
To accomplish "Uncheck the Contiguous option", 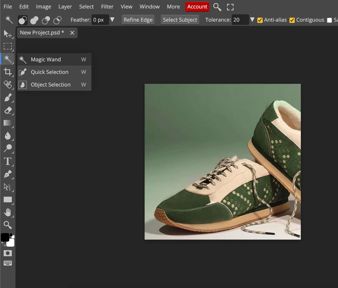I will [x=292, y=20].
